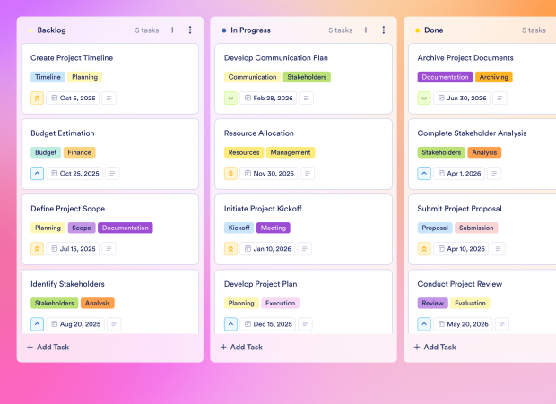Expand priority chevron on Archive Project Documents card
The height and width of the screenshot is (404, 556).
click(424, 99)
